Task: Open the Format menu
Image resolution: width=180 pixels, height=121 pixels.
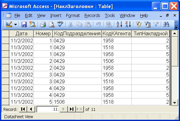Action: coord(73,15)
